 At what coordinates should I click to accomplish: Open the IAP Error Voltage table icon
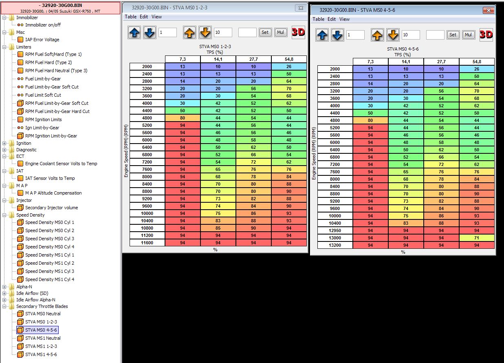(x=20, y=40)
